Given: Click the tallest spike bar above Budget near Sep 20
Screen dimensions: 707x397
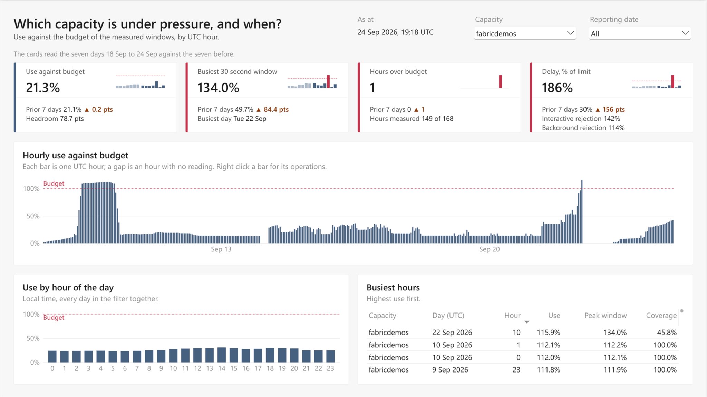Looking at the screenshot, I should [582, 211].
